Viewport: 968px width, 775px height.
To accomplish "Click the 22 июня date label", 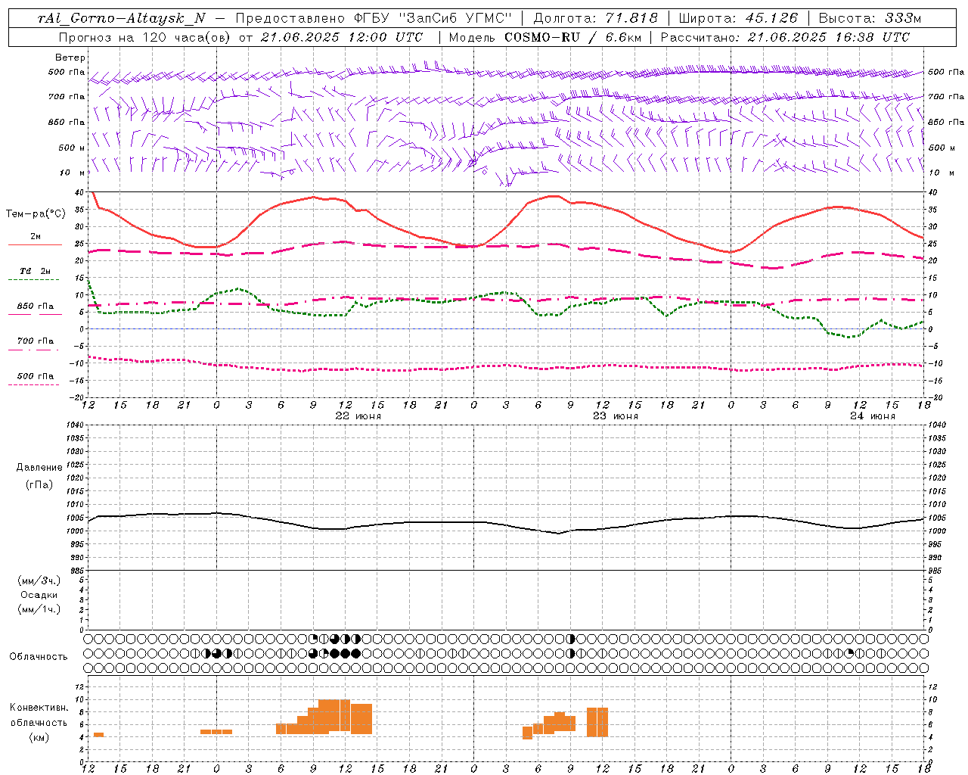I will point(358,416).
